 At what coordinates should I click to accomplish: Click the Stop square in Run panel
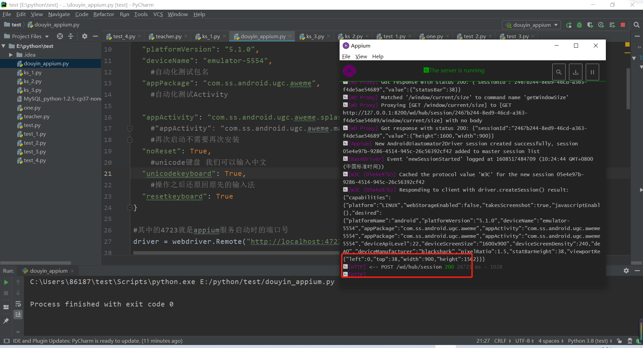pyautogui.click(x=6, y=293)
